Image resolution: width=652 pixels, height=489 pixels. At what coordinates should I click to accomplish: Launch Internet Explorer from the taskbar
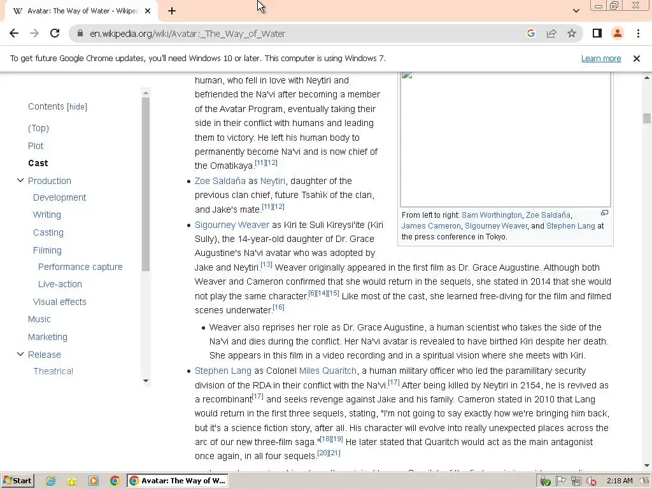tap(51, 481)
